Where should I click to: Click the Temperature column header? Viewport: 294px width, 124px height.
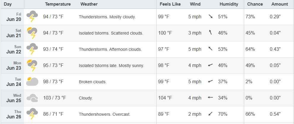click(x=58, y=4)
